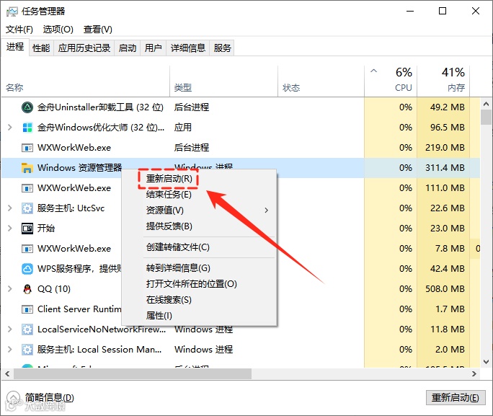Open the 文件(F) menu
Viewport: 493px width, 416px height.
(19, 30)
